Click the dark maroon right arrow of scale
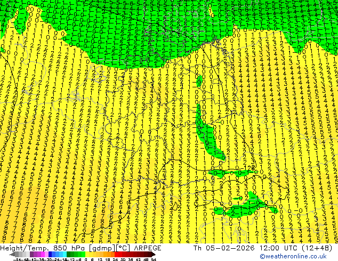This screenshot has height=261, width=338. click(x=154, y=255)
